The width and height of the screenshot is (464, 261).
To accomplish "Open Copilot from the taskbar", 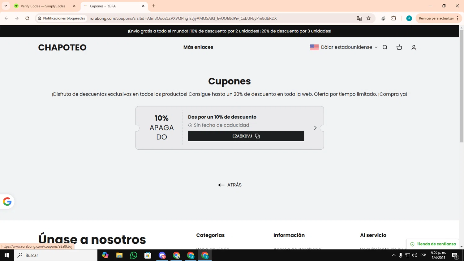I will (105, 255).
